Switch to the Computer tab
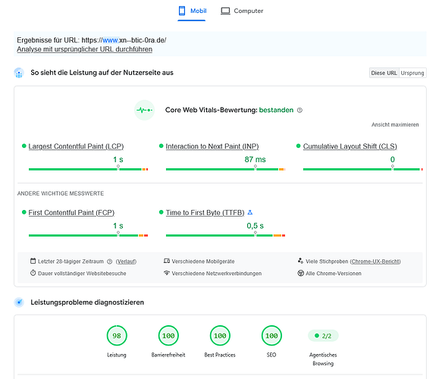439x379 pixels. (x=242, y=11)
